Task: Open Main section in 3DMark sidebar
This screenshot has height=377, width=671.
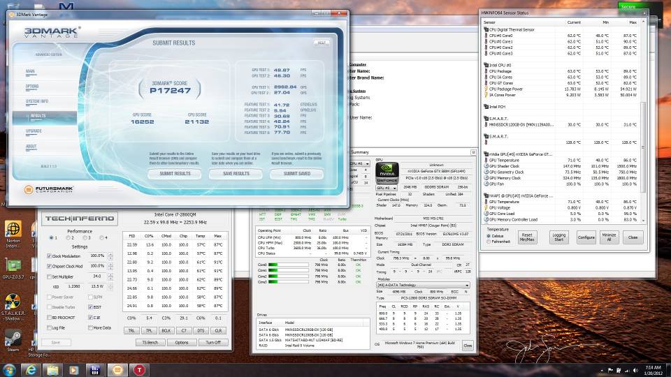Action: point(30,71)
